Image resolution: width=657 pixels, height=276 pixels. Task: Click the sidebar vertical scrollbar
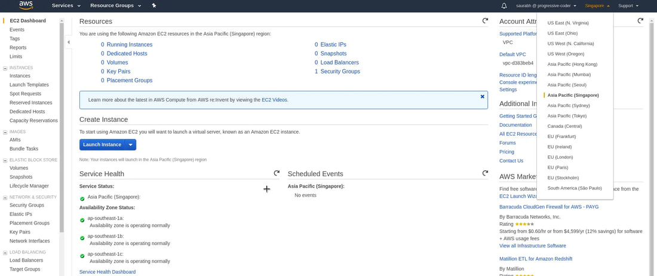(x=62, y=119)
